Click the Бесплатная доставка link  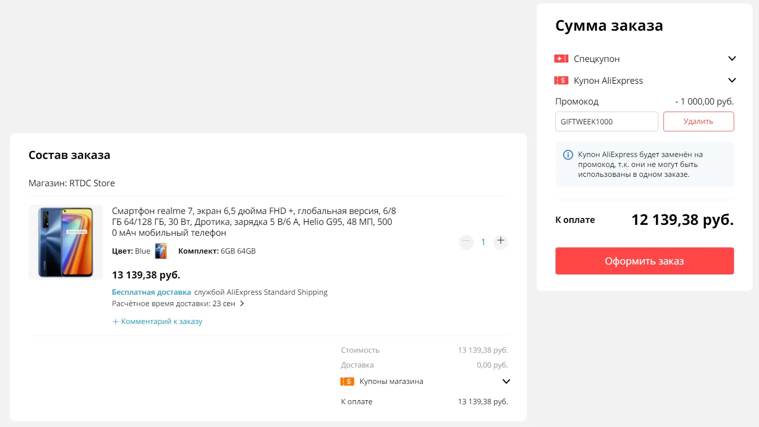[151, 292]
